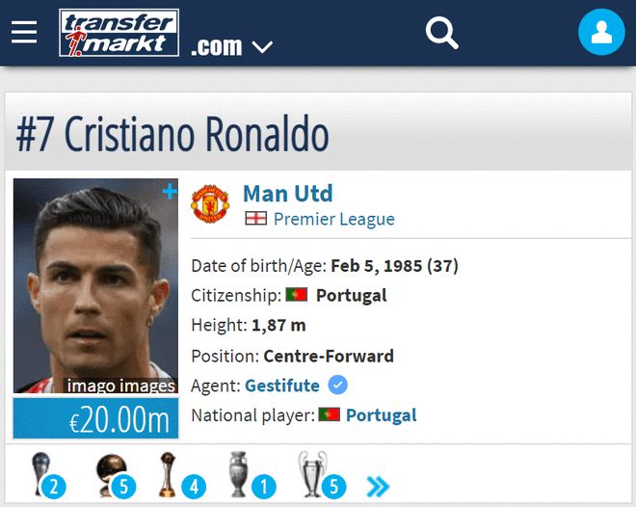Open the Portugal national team link

381,415
